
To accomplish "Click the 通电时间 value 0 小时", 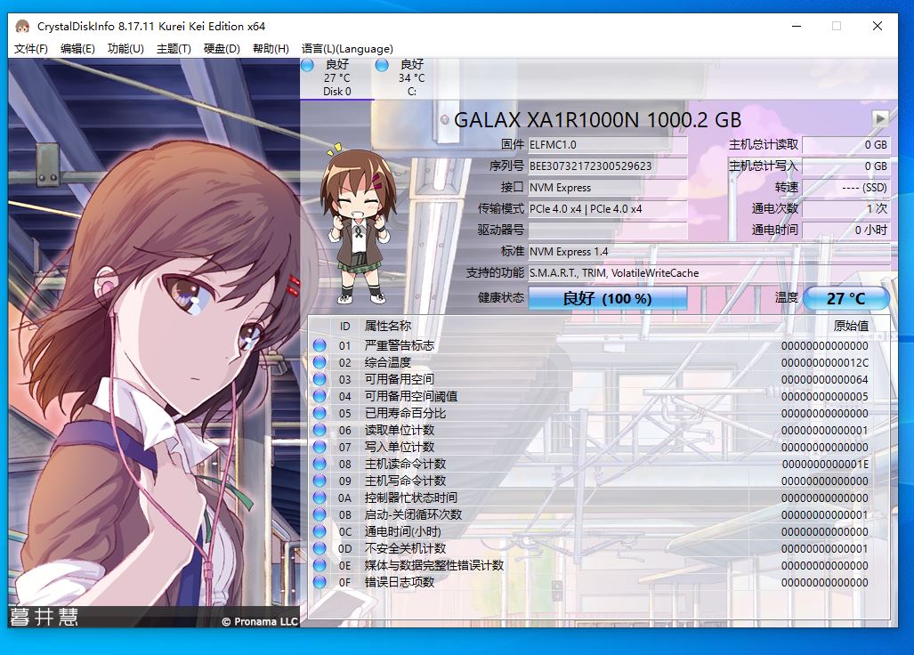I will click(845, 230).
